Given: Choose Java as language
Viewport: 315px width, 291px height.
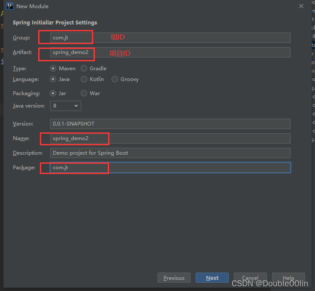Looking at the screenshot, I should click(60, 79).
